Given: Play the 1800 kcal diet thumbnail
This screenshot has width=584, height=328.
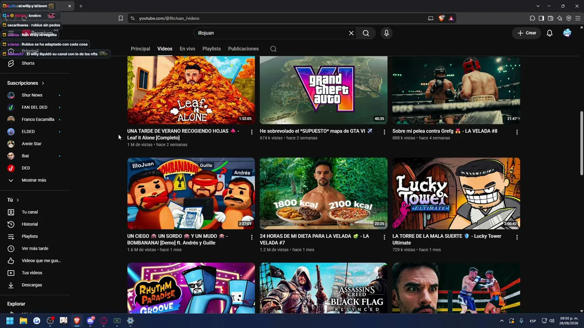Looking at the screenshot, I should click(x=323, y=194).
